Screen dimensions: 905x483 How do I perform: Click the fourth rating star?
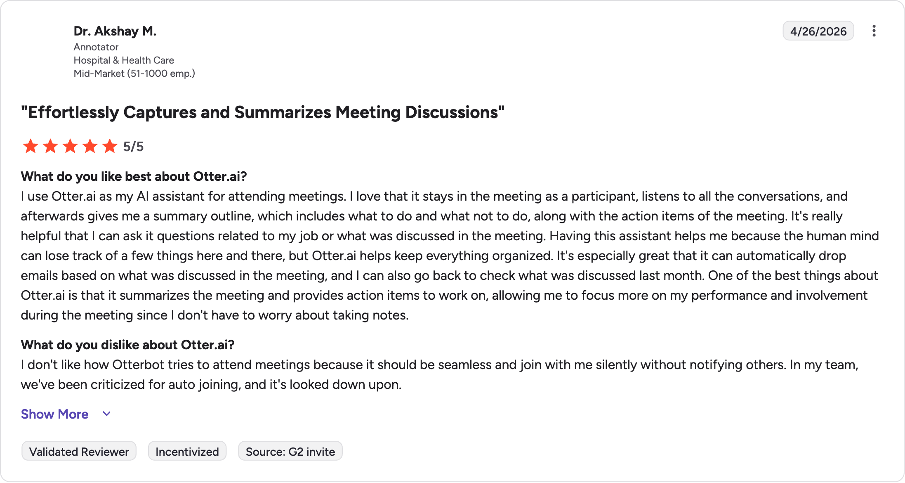tap(90, 146)
